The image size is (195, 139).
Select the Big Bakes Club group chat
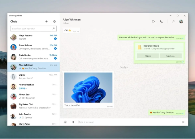[33, 106]
